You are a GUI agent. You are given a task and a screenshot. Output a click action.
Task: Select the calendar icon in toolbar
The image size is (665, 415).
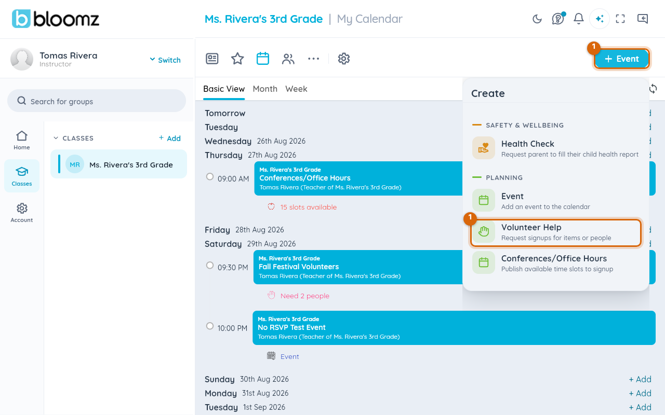click(263, 59)
